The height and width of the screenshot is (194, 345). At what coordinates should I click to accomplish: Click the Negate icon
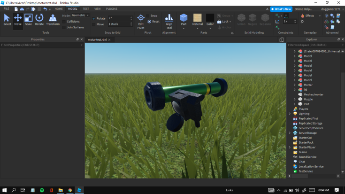click(x=253, y=20)
